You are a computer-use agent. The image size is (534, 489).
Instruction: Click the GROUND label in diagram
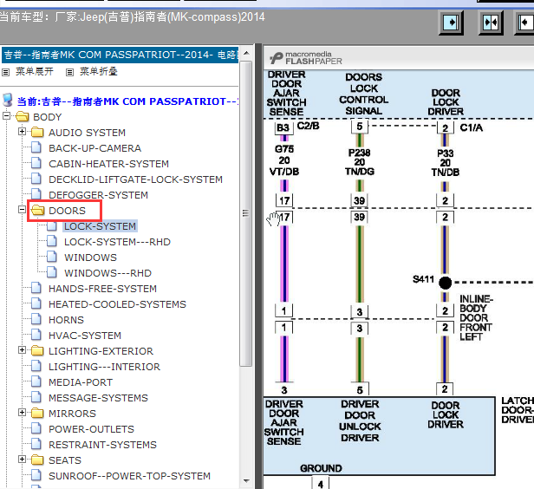pos(321,468)
